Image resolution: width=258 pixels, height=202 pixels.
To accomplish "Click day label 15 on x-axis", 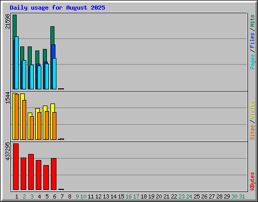I will click(121, 196).
